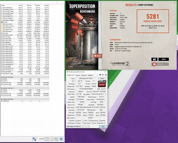Toggle the Vulkan checkbox
The width and height of the screenshot is (178, 143).
tap(76, 123)
